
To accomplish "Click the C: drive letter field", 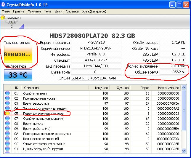I will click(96, 72).
